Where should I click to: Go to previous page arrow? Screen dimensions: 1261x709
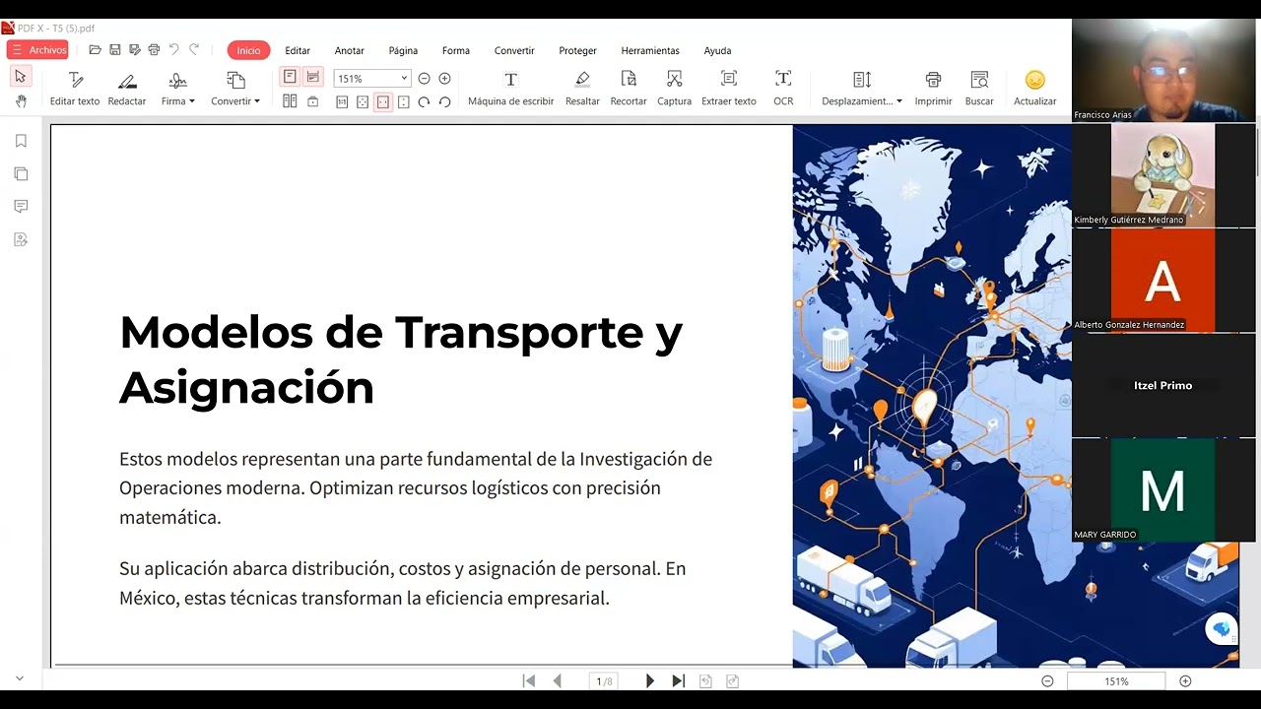click(558, 680)
